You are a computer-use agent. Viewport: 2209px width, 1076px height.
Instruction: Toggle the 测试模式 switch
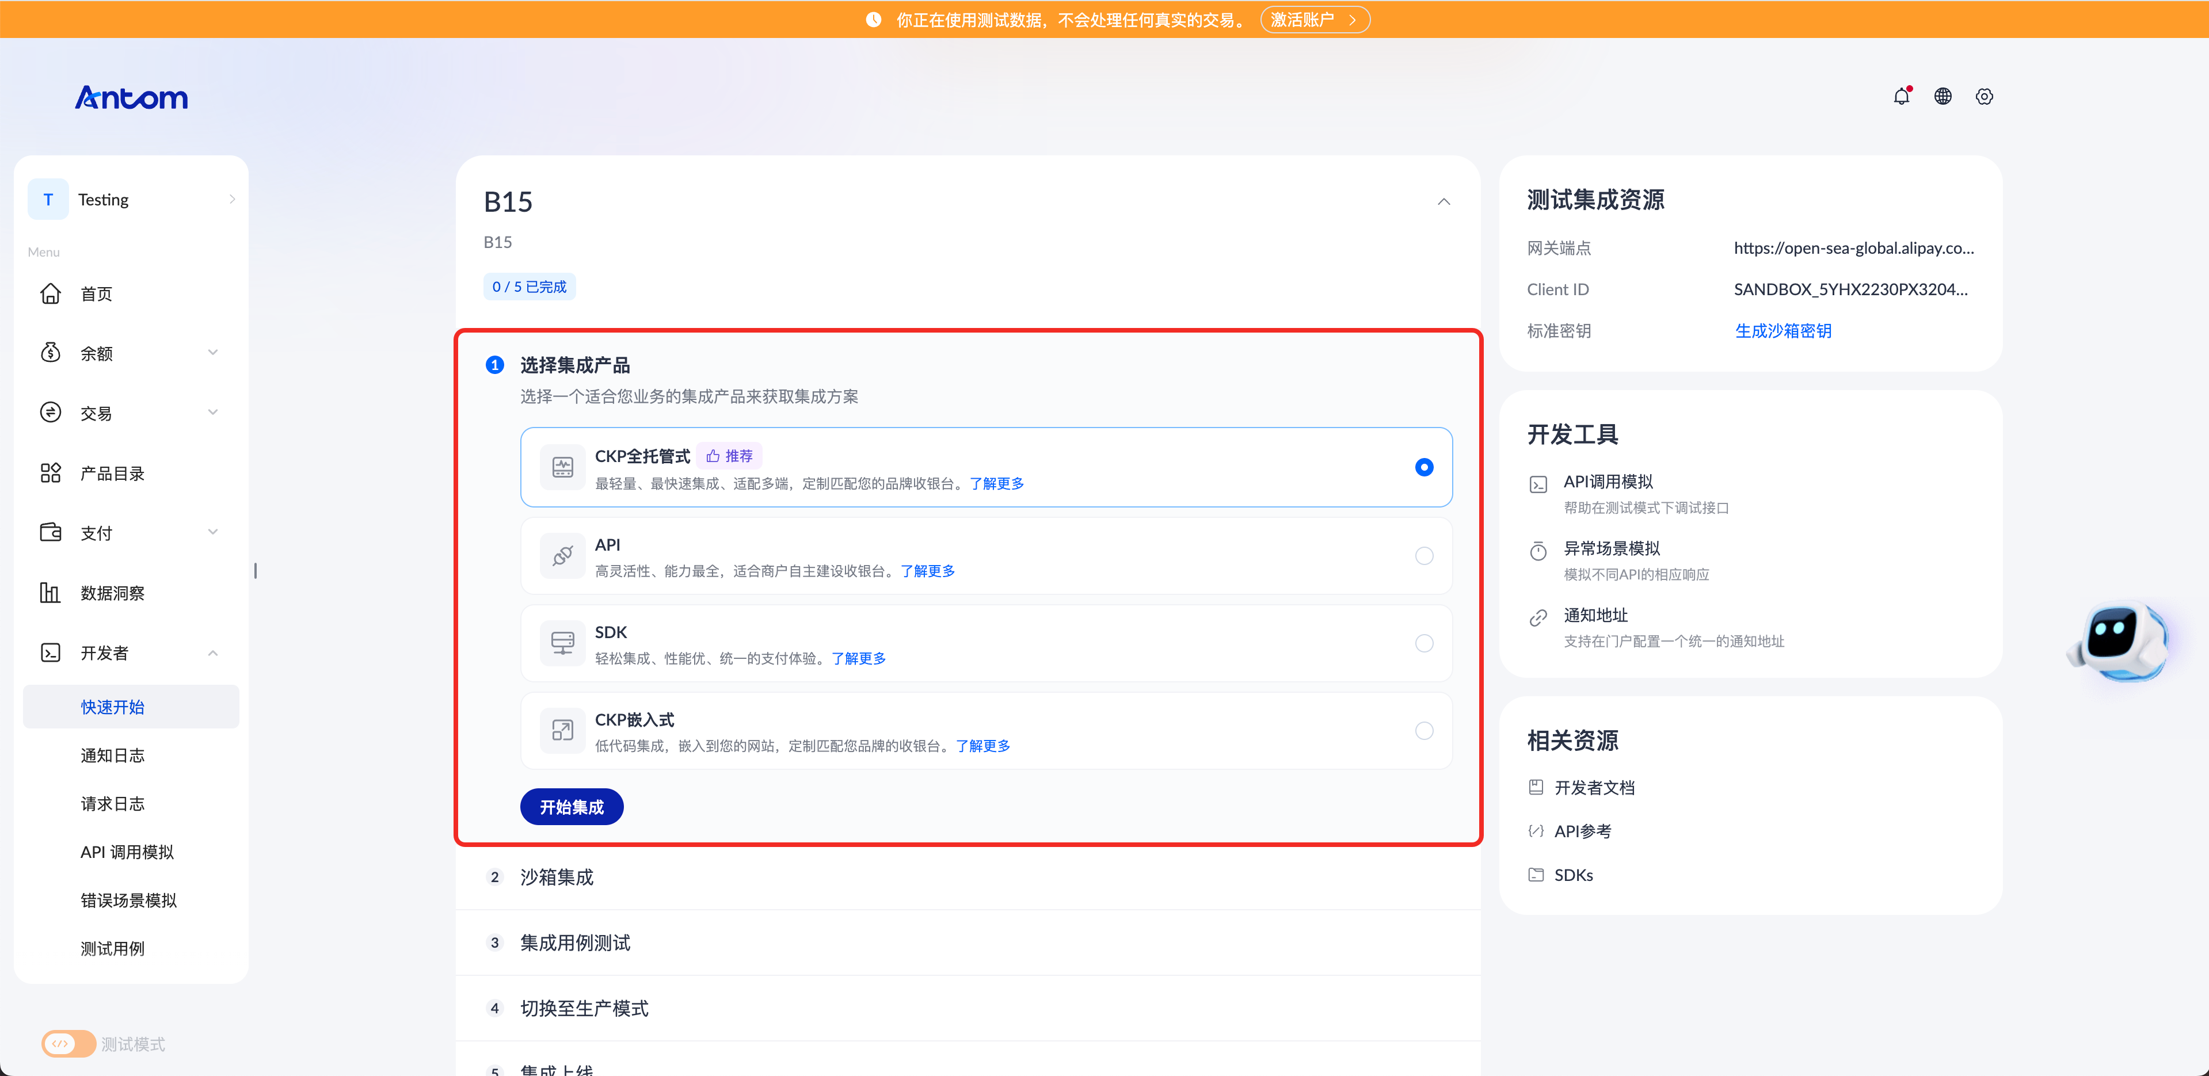(x=68, y=1043)
